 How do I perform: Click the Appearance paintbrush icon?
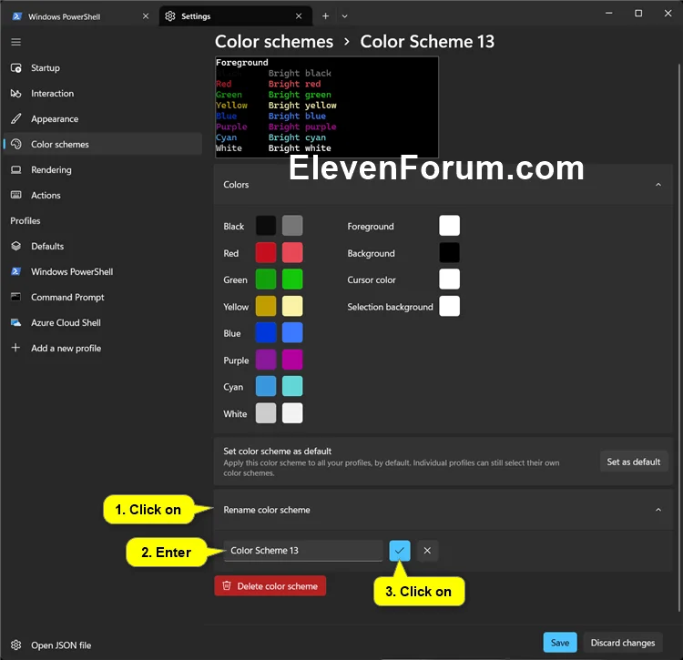(x=16, y=118)
